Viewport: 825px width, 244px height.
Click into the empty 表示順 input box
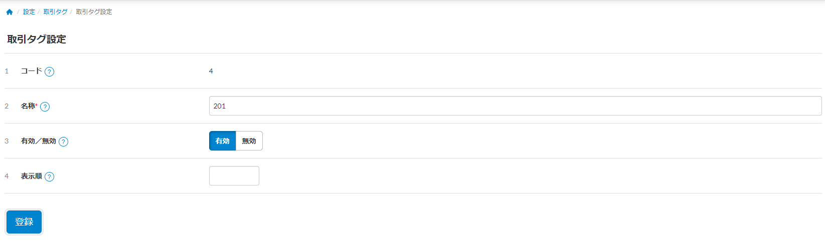(x=234, y=176)
